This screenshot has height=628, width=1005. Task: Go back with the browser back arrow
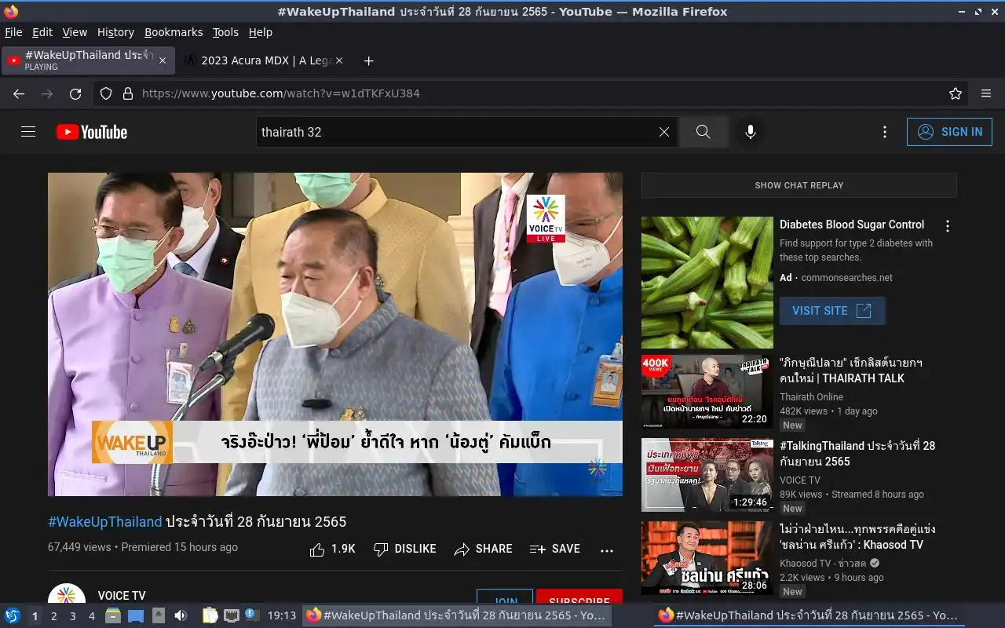click(19, 93)
